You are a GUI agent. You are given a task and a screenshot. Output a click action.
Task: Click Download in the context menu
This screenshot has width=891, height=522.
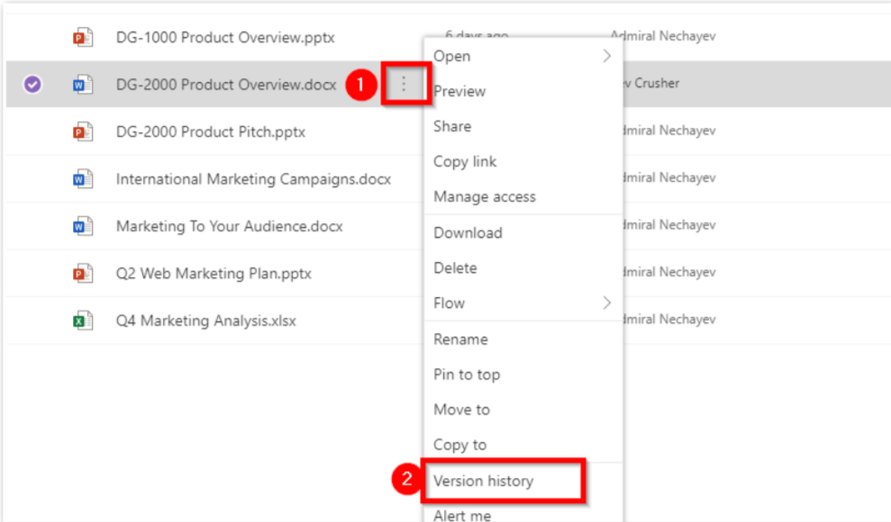click(468, 232)
